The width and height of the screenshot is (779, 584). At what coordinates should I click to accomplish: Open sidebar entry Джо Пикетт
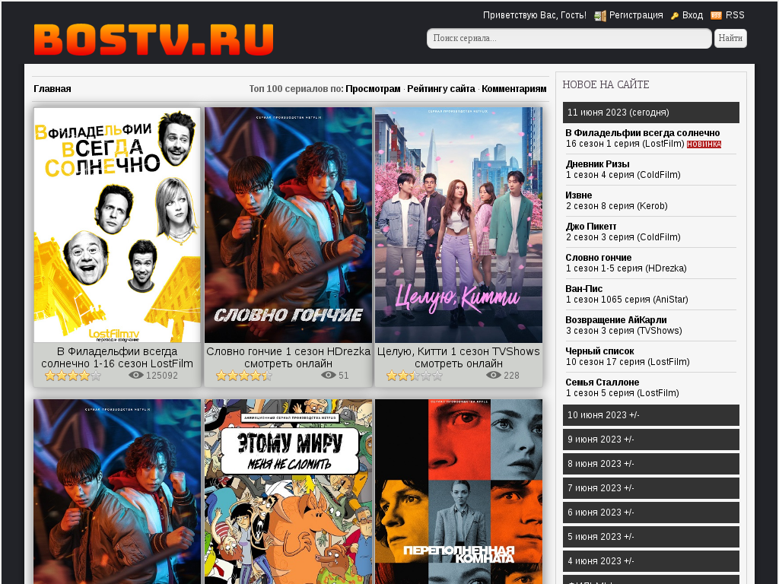590,227
